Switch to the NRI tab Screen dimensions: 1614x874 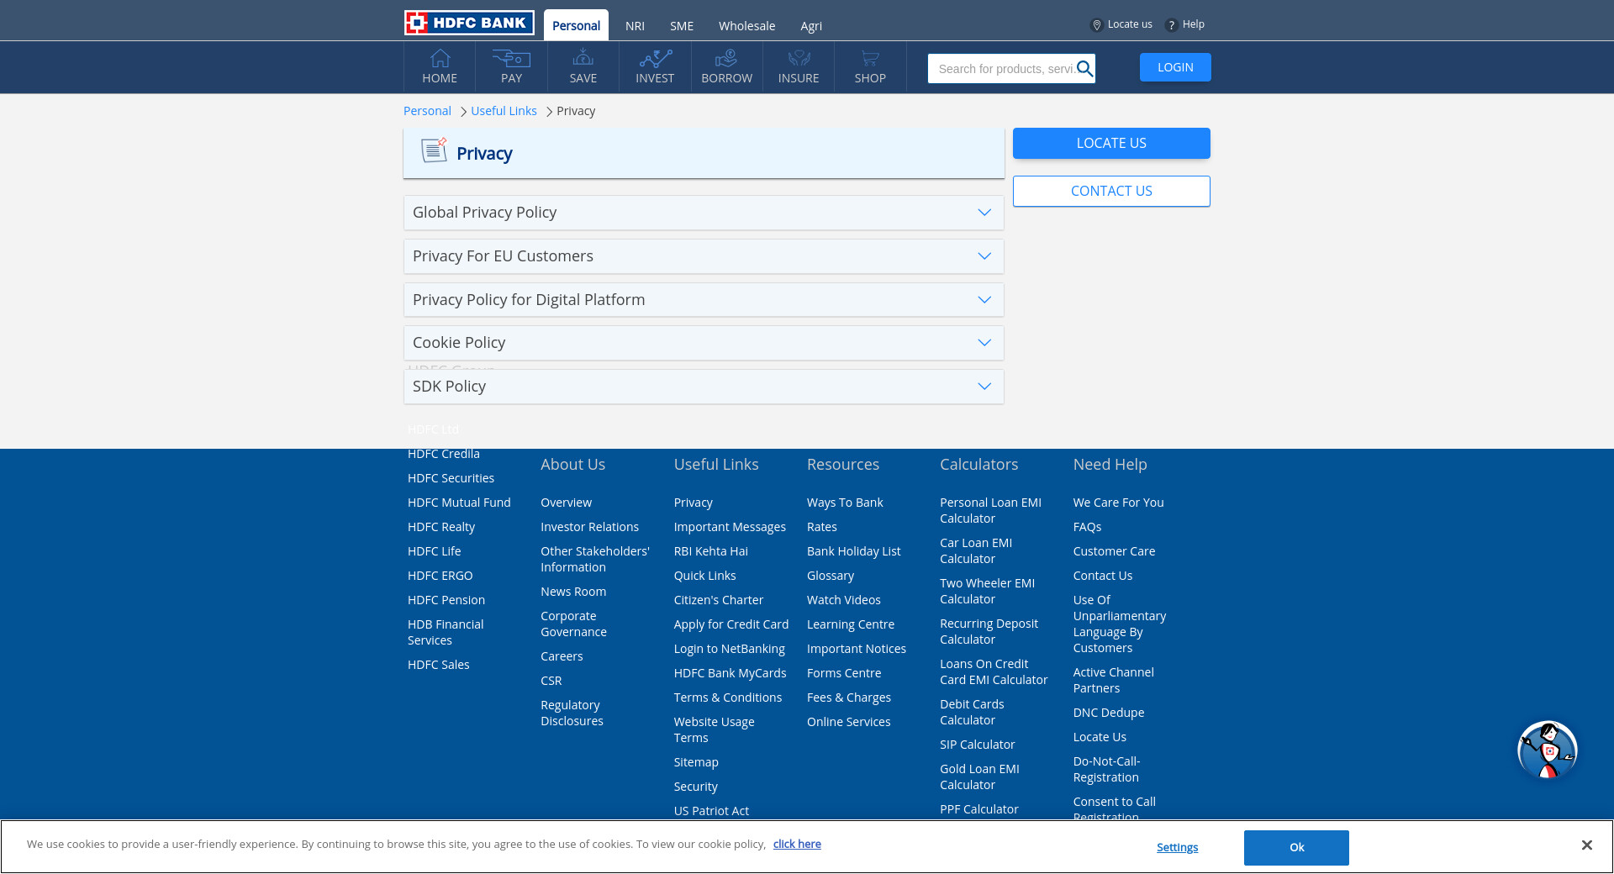(635, 26)
